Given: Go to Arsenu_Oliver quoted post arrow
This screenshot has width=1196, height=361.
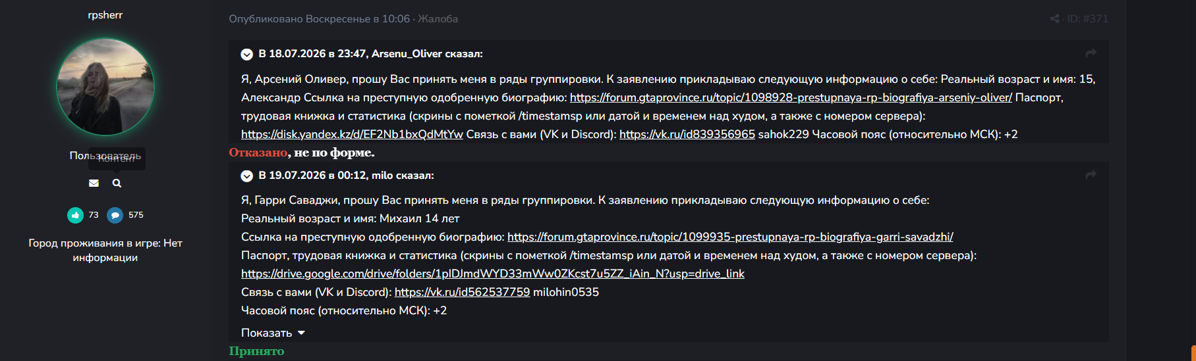Looking at the screenshot, I should point(1091,53).
